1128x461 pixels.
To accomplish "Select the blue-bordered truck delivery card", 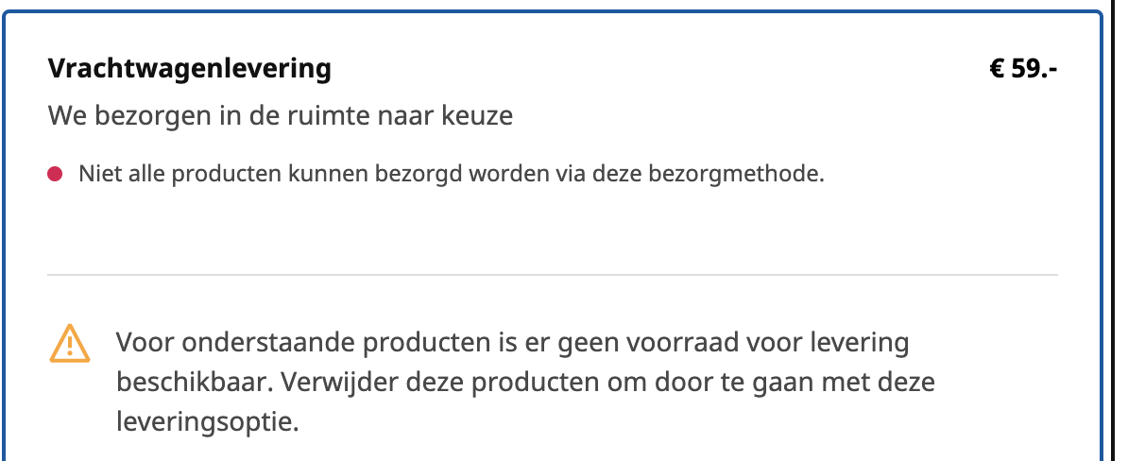I will (x=553, y=236).
